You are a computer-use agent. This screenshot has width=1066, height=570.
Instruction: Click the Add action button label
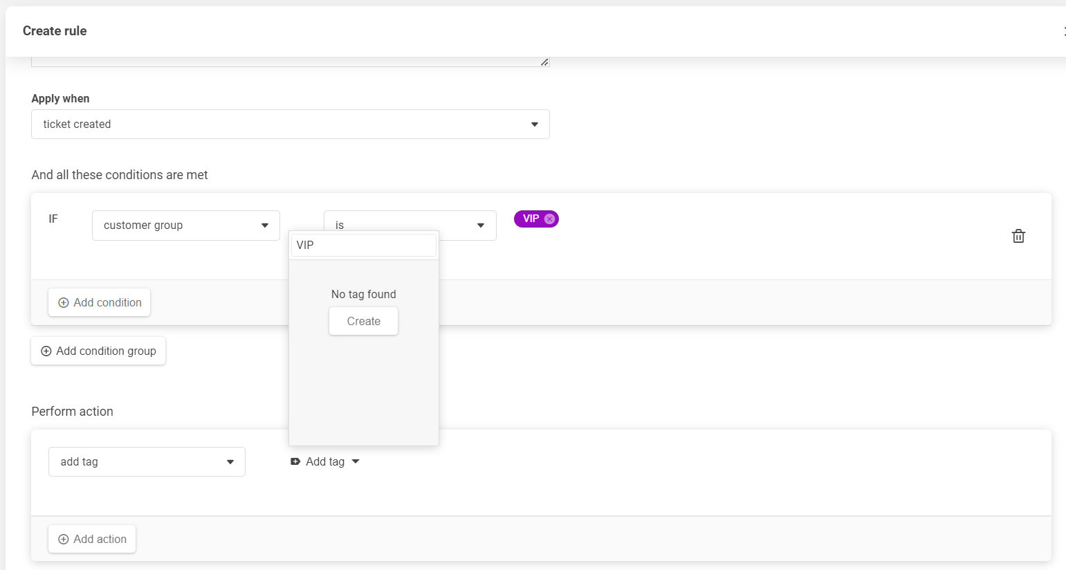click(100, 540)
